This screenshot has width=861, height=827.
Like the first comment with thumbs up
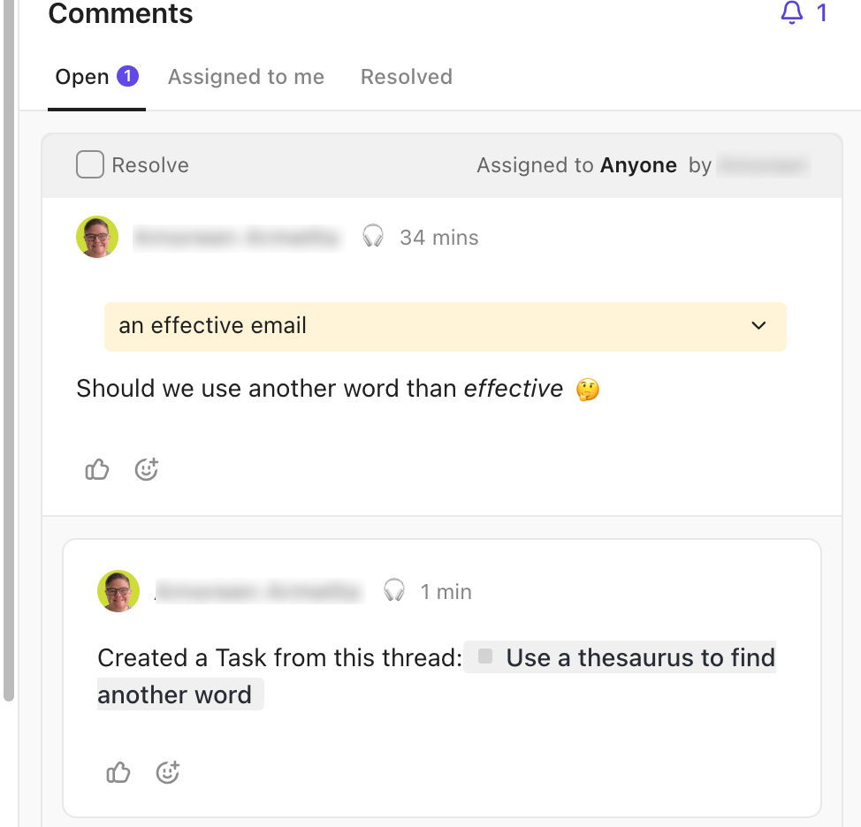tap(96, 469)
